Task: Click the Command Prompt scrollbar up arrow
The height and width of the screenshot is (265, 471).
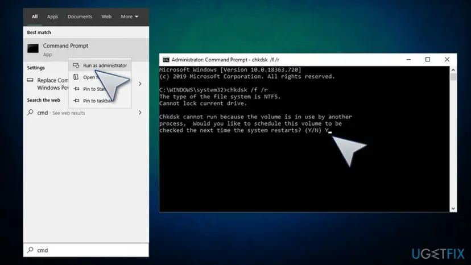Action: click(453, 70)
